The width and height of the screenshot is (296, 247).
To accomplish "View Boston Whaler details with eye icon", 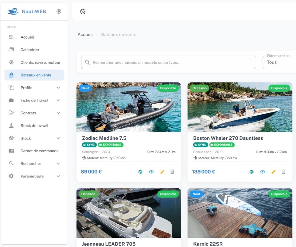I will pos(263,172).
